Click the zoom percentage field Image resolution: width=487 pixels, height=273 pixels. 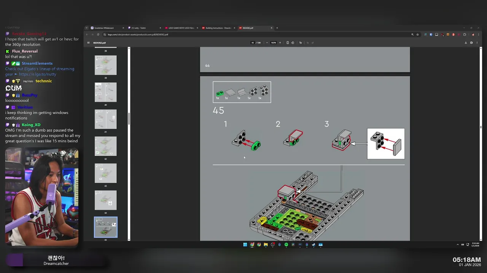[x=274, y=42]
